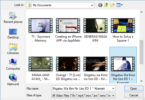This screenshot has width=145, height=100.
Task: Click the 'GENERASI MASA KINI' file label
Action: (x=95, y=38)
